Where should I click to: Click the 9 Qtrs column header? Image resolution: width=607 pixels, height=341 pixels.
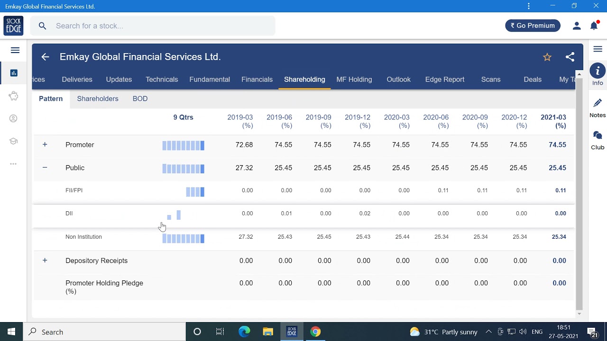point(183,117)
